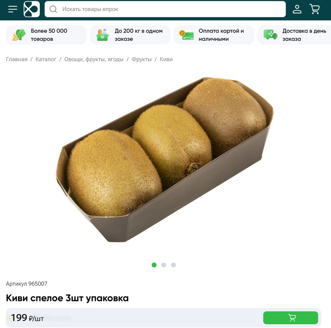Open the shopping cart icon in header
Viewport: 331px width, 328px height.
click(x=315, y=9)
